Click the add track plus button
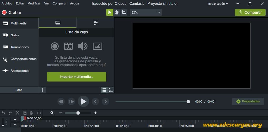This screenshot has width=268, height=132. pyautogui.click(x=15, y=119)
